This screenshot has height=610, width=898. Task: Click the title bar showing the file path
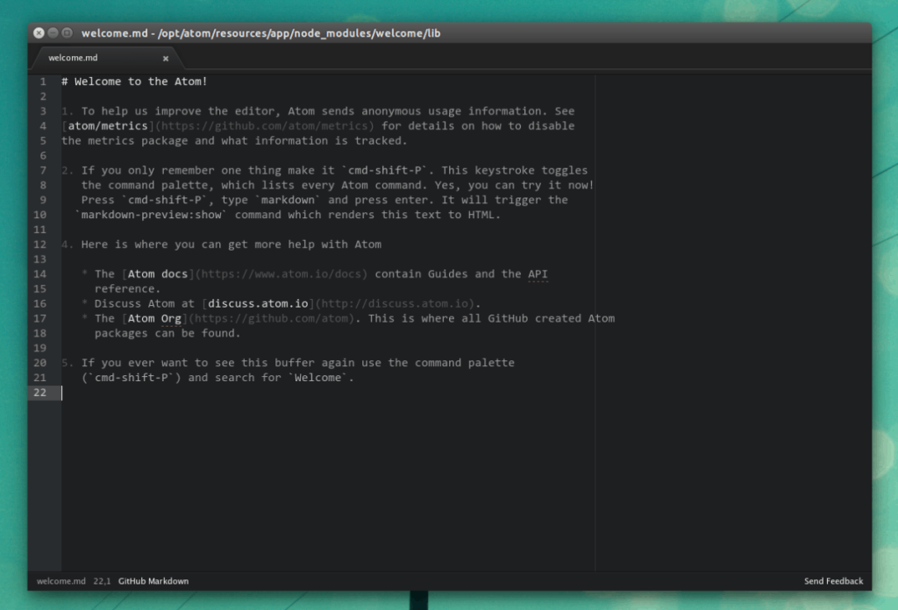pyautogui.click(x=260, y=33)
